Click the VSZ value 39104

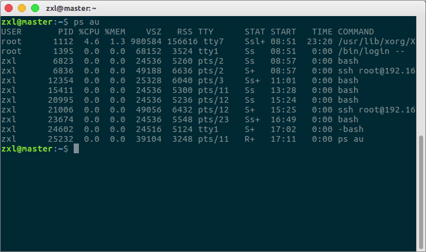click(x=149, y=139)
